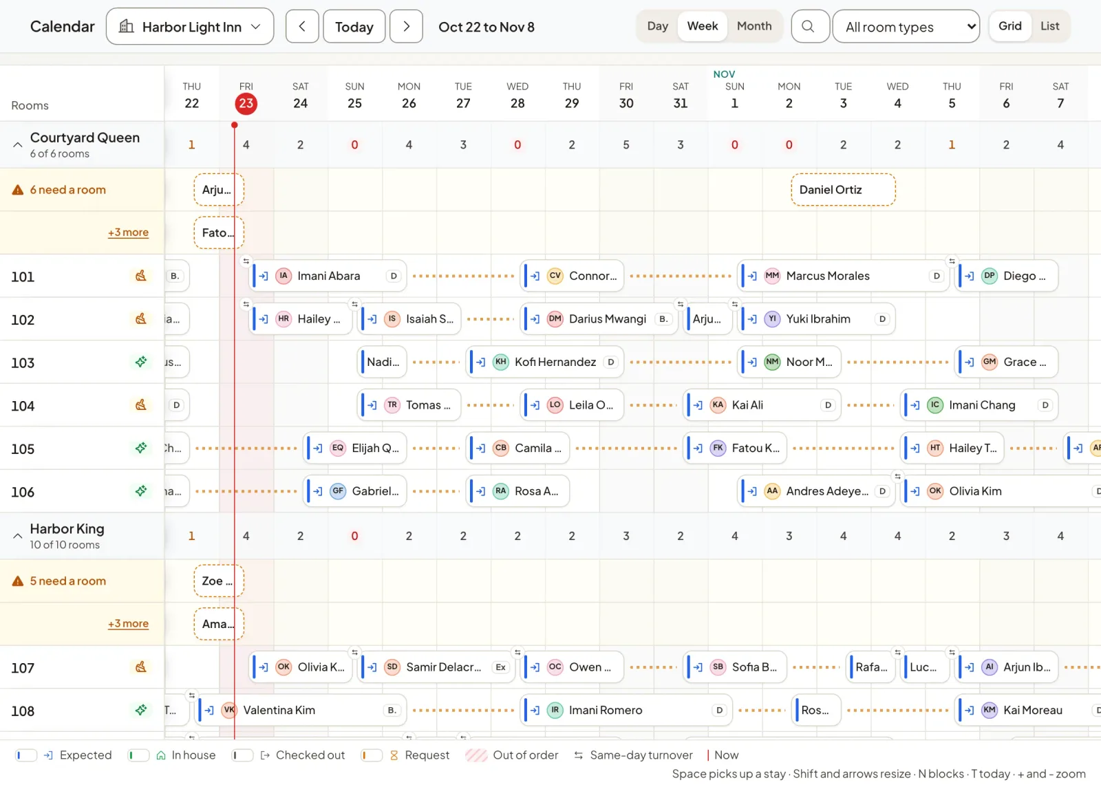Viewport: 1101px width, 789px height.
Task: Click room 104 housekeeping status icon
Action: pos(141,405)
